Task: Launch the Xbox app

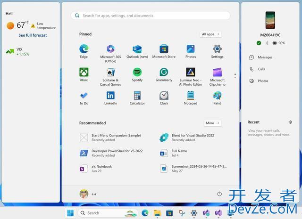Action: (x=84, y=74)
